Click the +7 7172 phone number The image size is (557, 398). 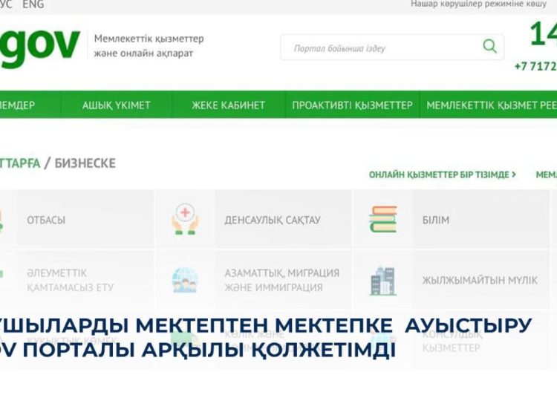pos(535,66)
